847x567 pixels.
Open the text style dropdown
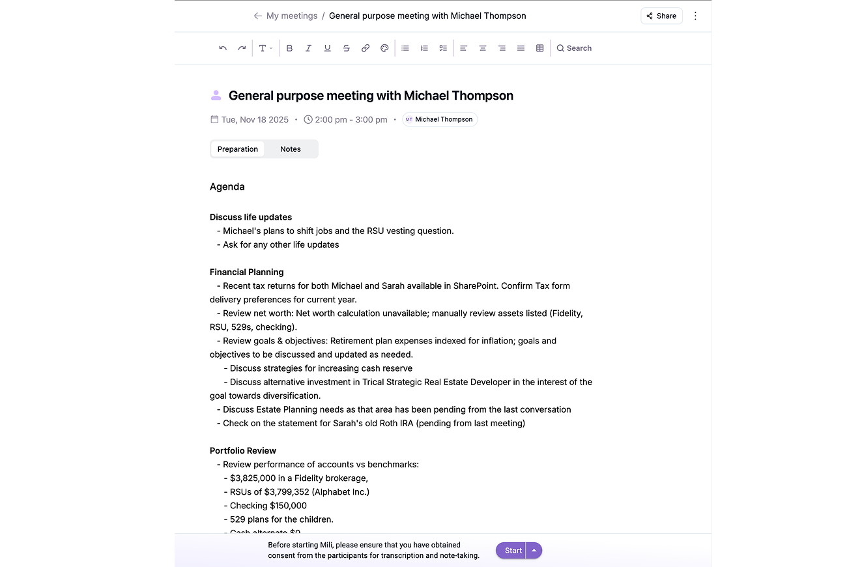pyautogui.click(x=265, y=48)
